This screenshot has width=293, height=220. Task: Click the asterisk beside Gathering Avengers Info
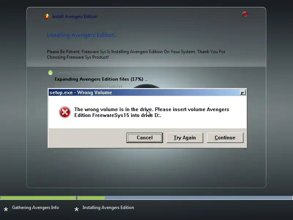point(6,209)
